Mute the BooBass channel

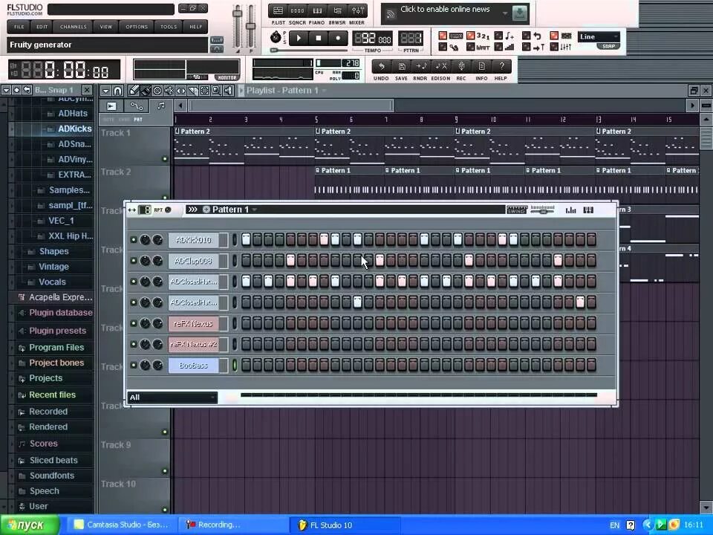(x=133, y=365)
